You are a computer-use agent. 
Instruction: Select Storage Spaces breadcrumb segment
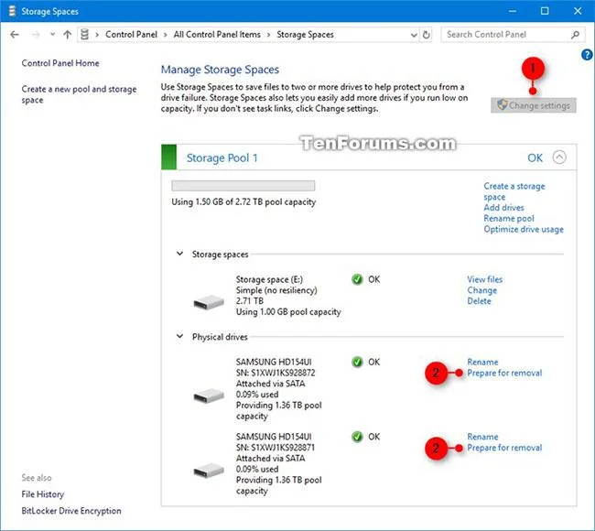tap(305, 35)
